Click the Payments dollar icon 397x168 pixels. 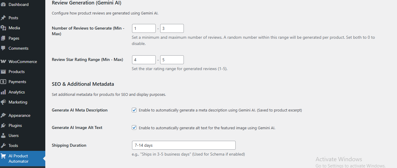3,82
